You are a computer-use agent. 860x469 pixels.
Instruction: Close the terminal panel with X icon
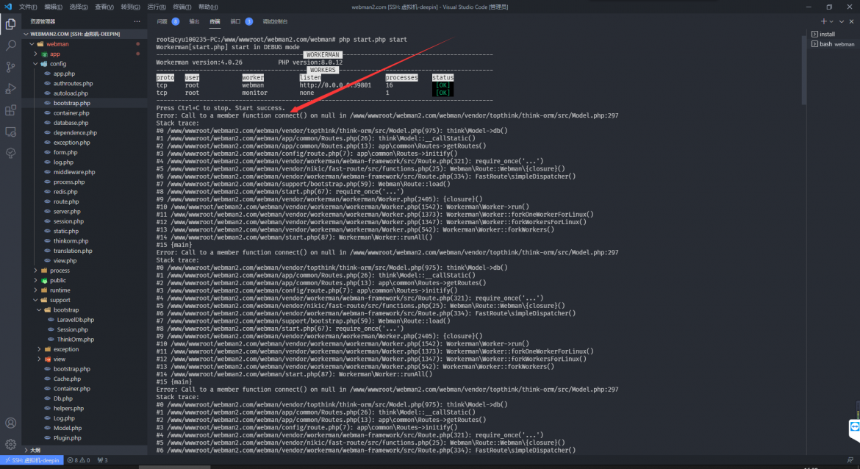click(x=851, y=21)
